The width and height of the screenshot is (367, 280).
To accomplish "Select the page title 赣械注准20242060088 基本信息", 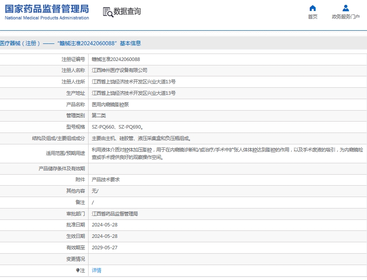I will point(99,43).
